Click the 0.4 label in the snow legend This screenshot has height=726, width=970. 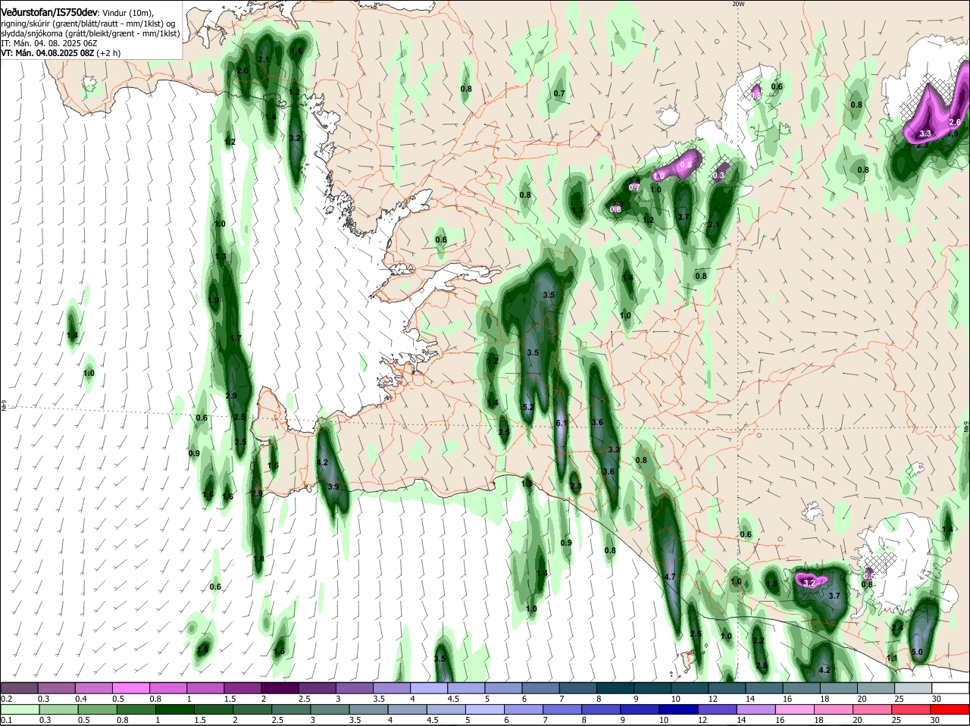point(81,699)
